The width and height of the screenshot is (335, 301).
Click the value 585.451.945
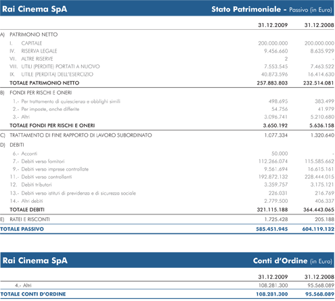click(272, 229)
